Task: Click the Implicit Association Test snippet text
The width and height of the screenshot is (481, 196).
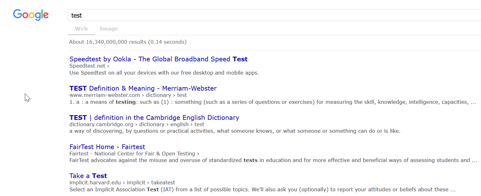Action: point(263,189)
